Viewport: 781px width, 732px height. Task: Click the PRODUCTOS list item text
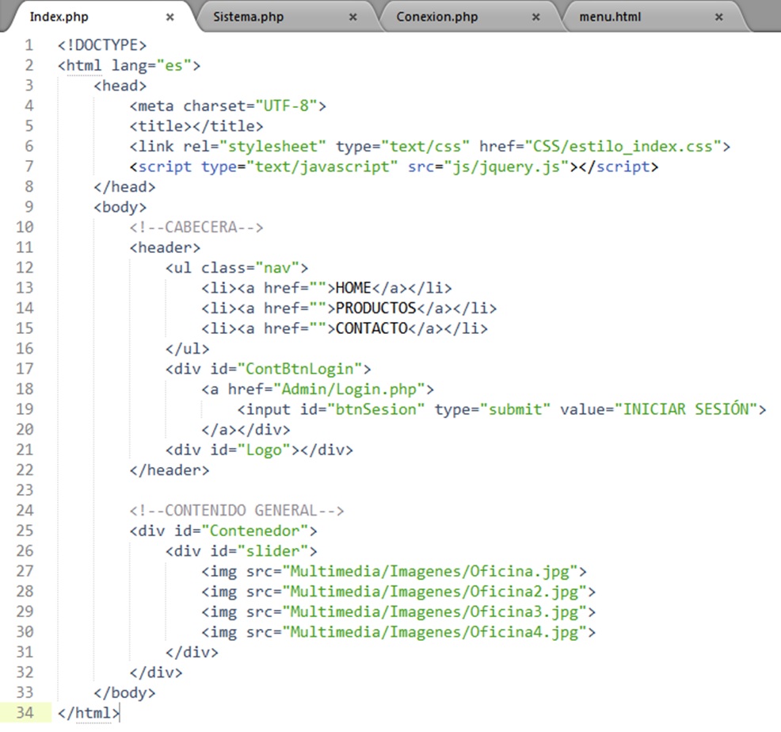[x=375, y=309]
